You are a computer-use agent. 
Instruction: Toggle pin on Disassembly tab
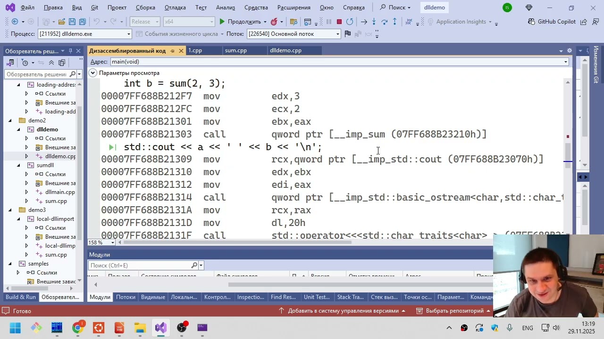coord(173,51)
